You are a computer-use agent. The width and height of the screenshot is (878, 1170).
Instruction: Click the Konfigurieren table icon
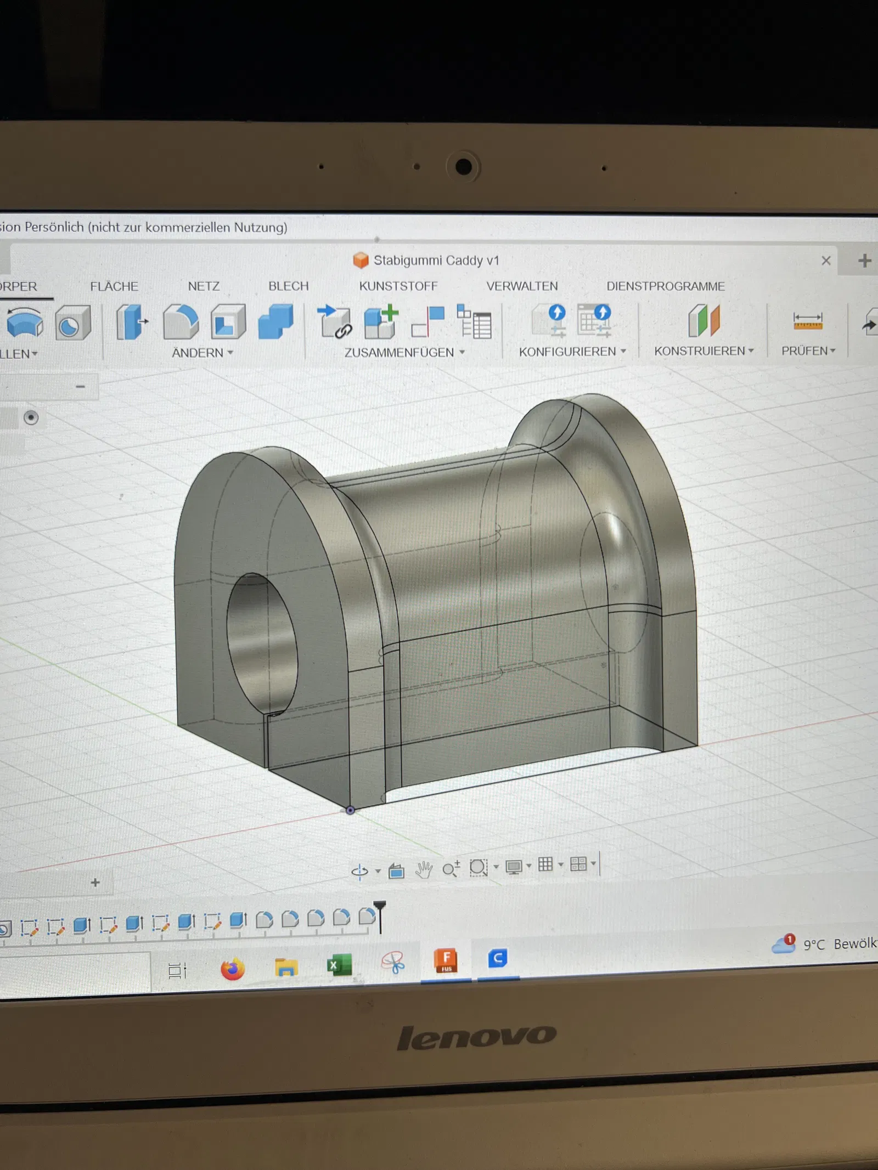(594, 320)
